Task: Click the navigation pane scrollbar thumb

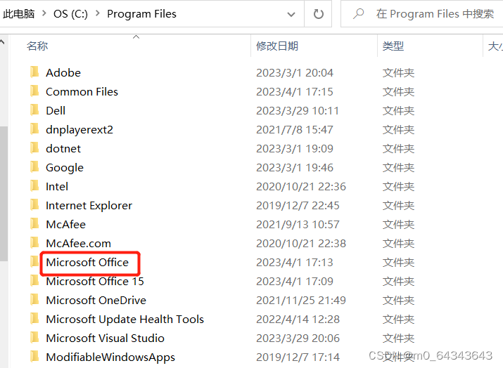Action: point(4,193)
